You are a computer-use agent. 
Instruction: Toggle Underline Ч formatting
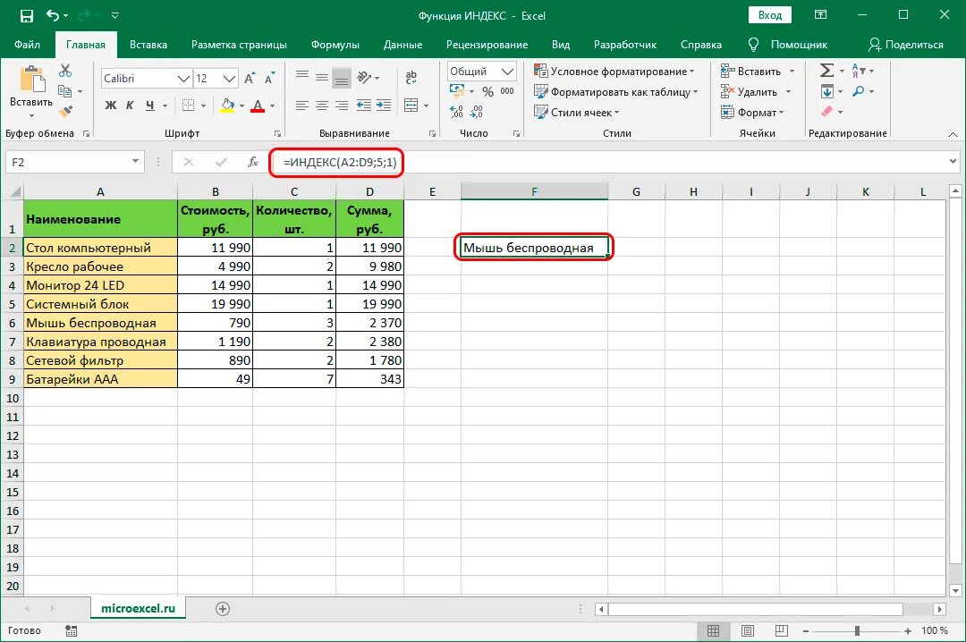point(149,106)
